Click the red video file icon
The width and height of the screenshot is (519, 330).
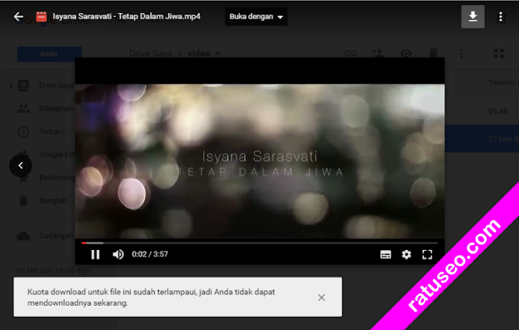pos(41,16)
